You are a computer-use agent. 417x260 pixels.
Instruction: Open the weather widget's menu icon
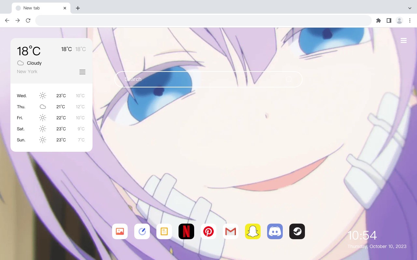82,72
